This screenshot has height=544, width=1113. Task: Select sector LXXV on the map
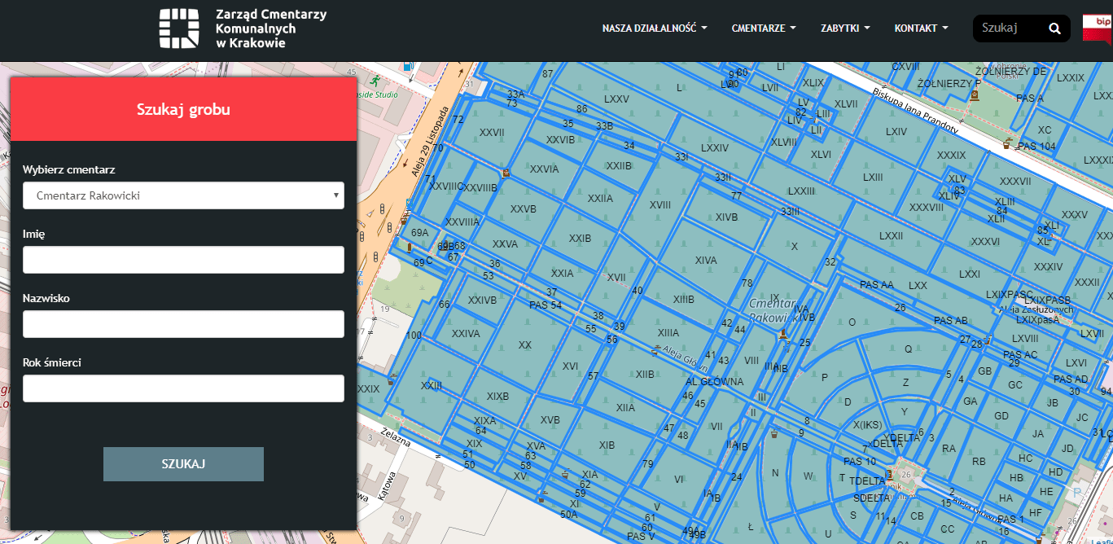pos(616,99)
